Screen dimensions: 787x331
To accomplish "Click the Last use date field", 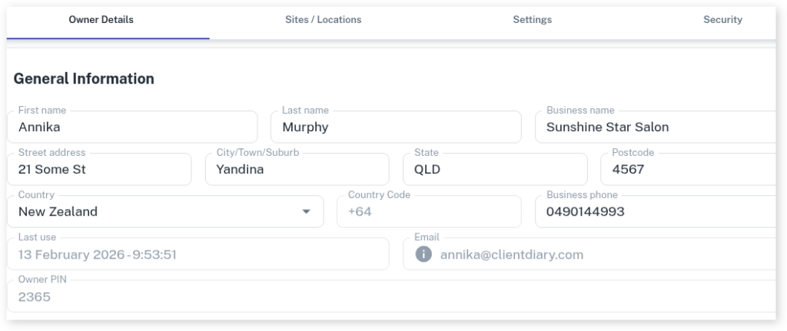I will 200,254.
